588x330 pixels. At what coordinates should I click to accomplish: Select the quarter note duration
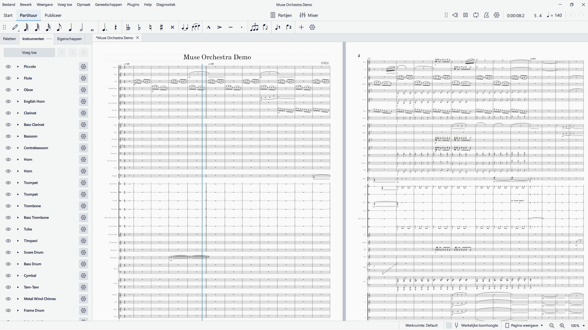click(x=70, y=28)
